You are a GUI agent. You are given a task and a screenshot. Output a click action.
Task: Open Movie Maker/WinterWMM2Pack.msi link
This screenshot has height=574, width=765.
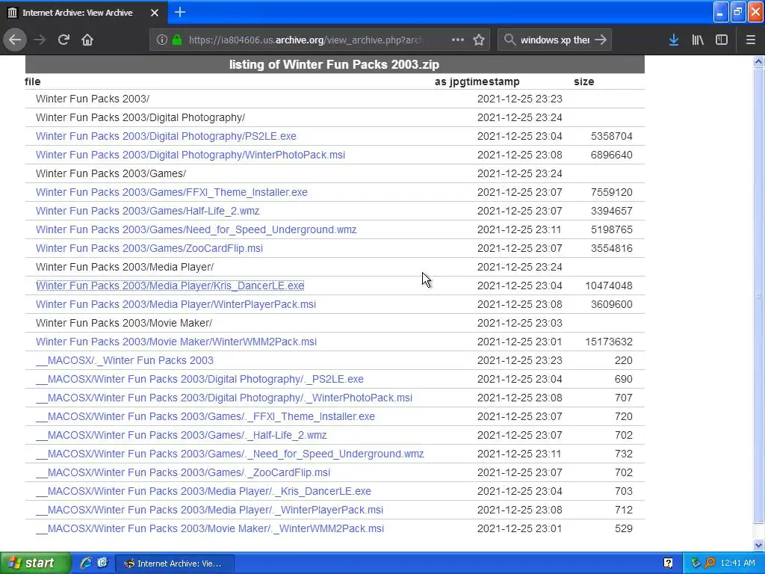point(176,342)
